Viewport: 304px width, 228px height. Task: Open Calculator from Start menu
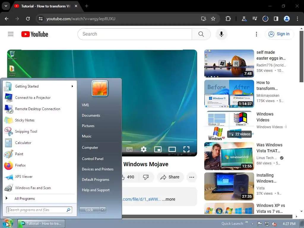click(x=39, y=143)
